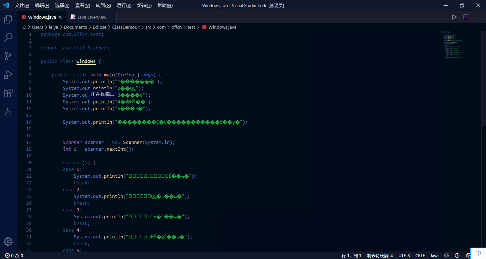
Task: Split the editor into two columns
Action: [x=466, y=16]
